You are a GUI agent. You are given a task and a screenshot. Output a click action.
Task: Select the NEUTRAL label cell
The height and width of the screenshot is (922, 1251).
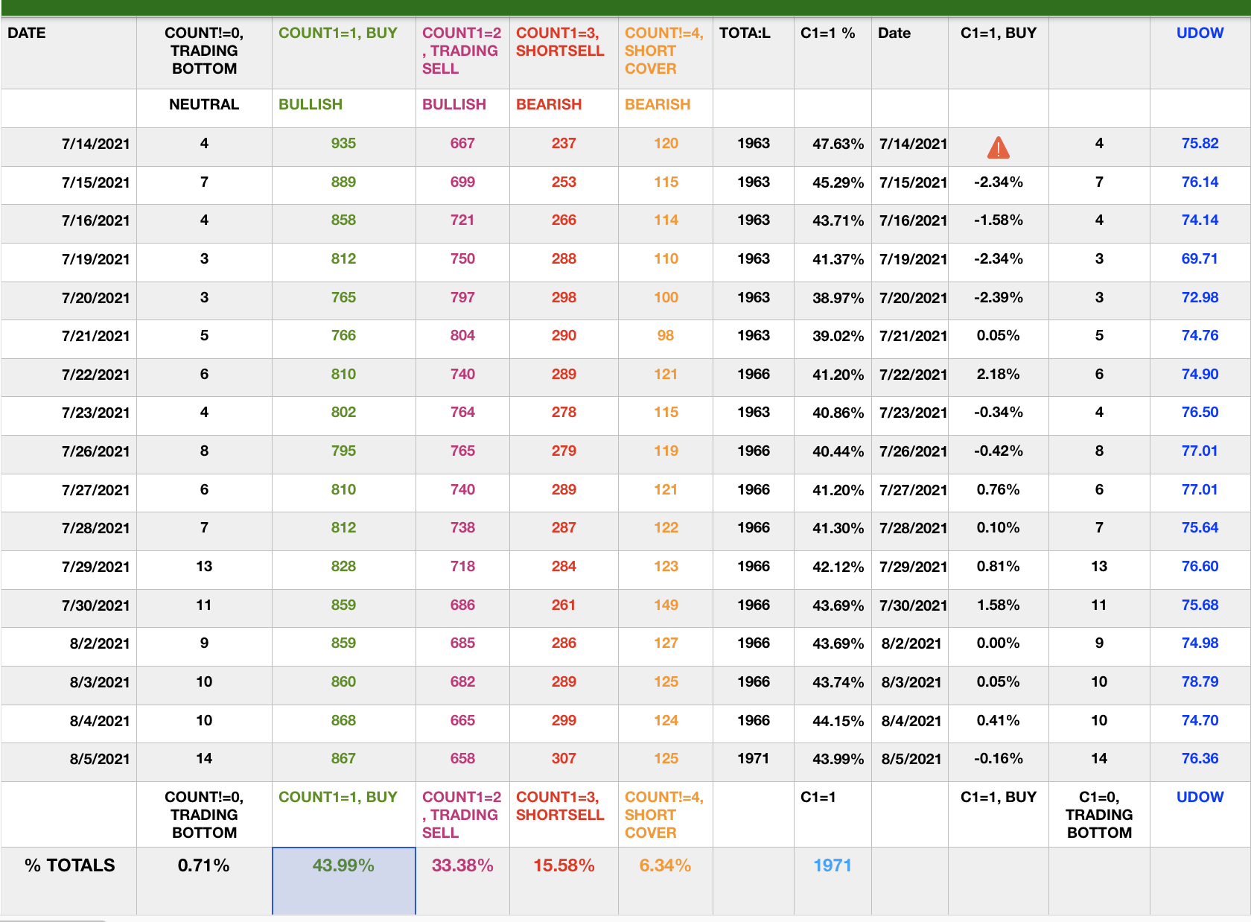coord(204,104)
